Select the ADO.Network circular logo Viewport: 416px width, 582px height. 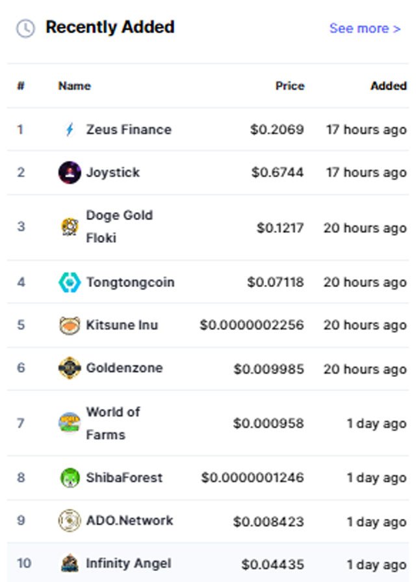(x=70, y=520)
